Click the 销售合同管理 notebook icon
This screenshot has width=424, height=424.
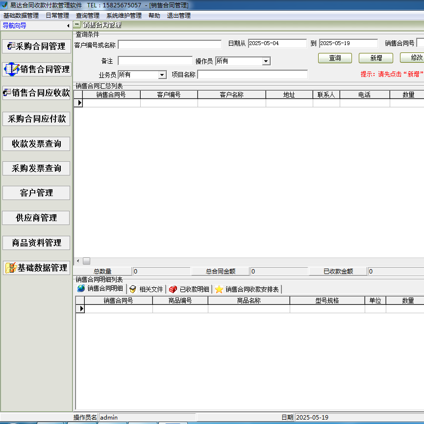pyautogui.click(x=12, y=69)
